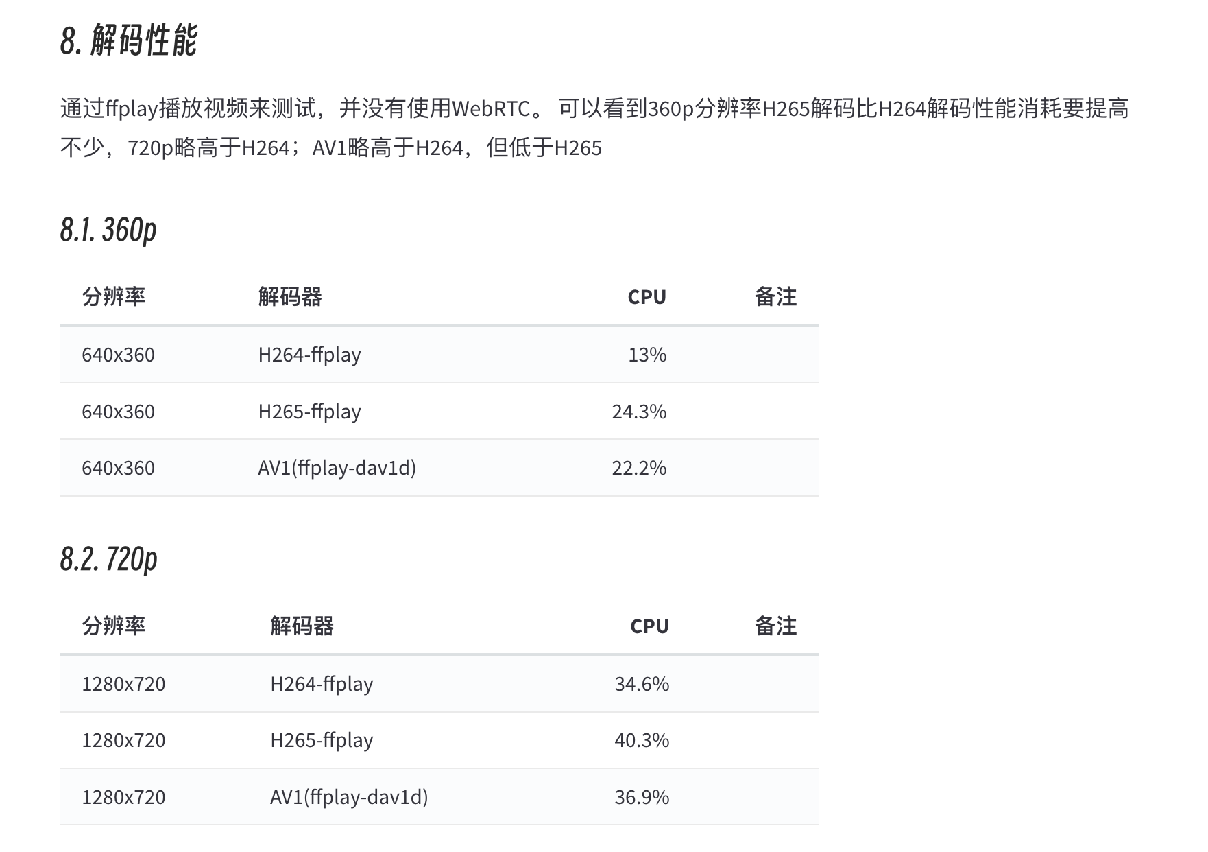Click the CPU header in the 720p table

(649, 626)
